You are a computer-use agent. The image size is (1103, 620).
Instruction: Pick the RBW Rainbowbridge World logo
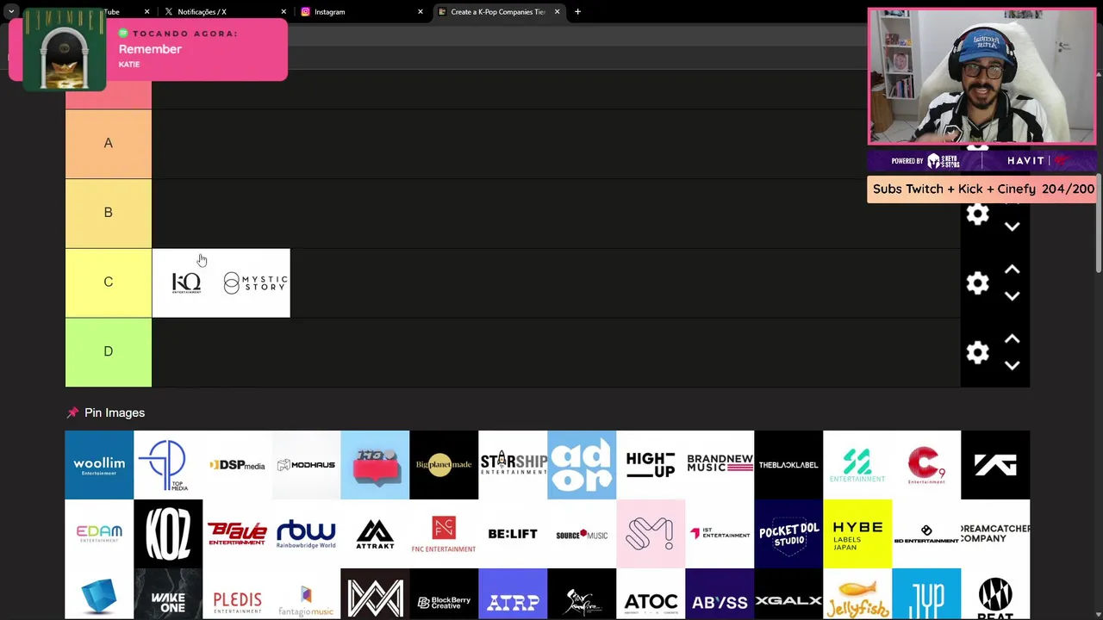(306, 534)
